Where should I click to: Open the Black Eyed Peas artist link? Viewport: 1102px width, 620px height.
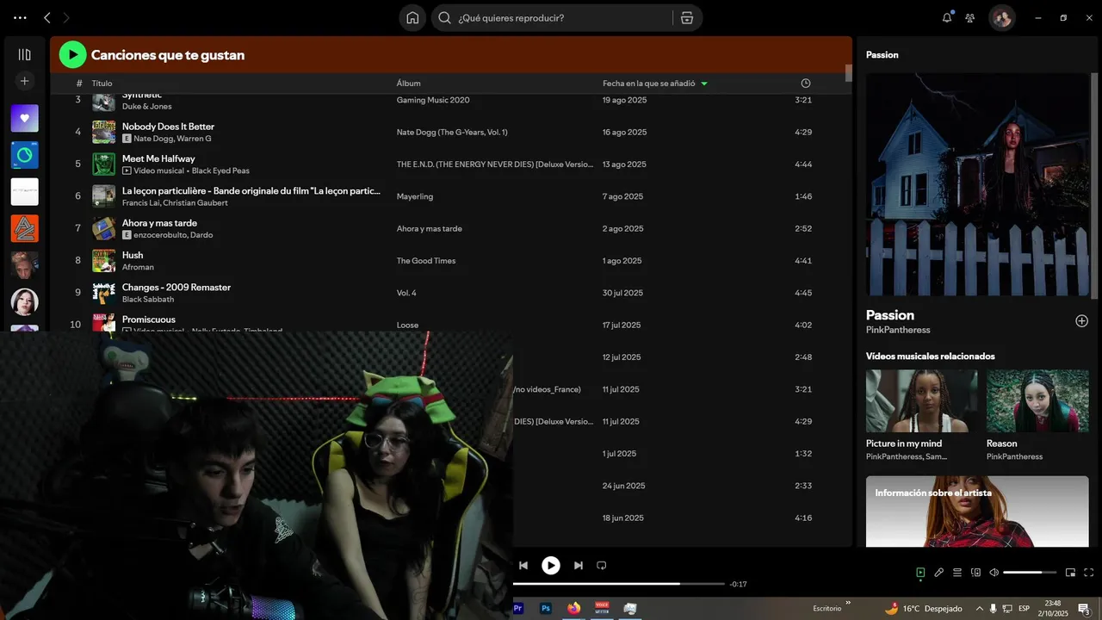220,170
